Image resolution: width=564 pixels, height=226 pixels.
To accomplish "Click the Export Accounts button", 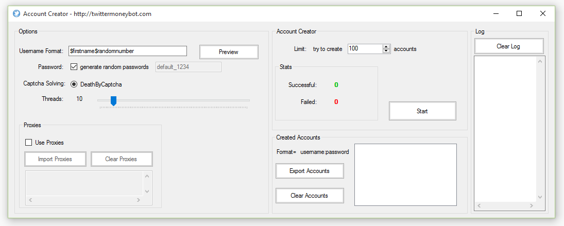I will [x=310, y=171].
